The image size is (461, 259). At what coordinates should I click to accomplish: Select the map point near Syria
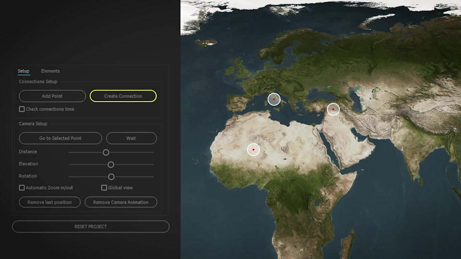[x=333, y=109]
